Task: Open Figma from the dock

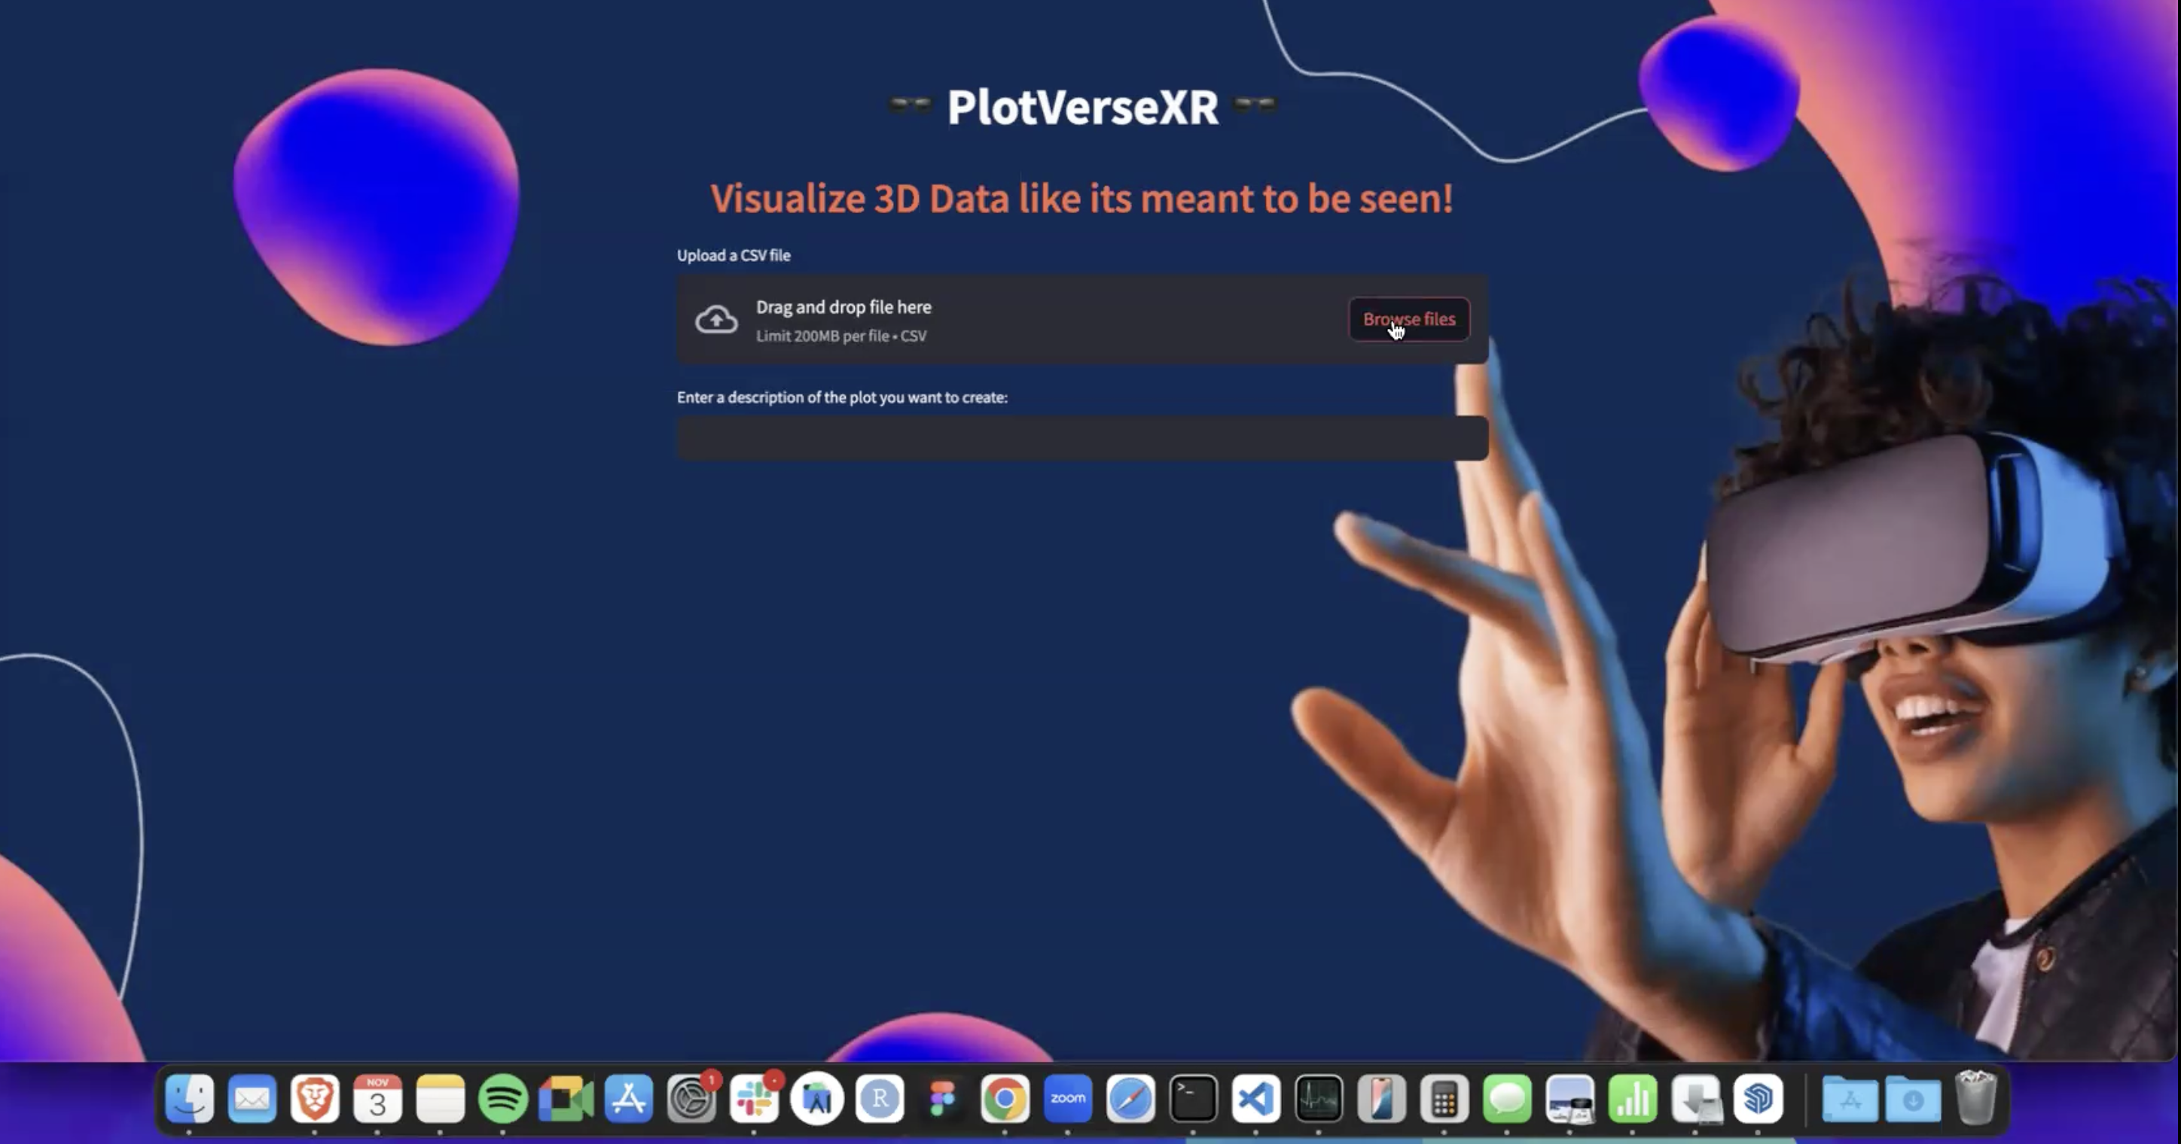Action: [x=942, y=1098]
